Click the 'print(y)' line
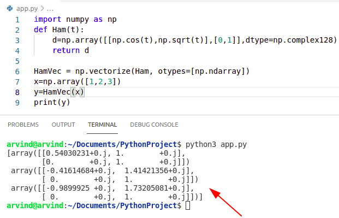 click(52, 102)
